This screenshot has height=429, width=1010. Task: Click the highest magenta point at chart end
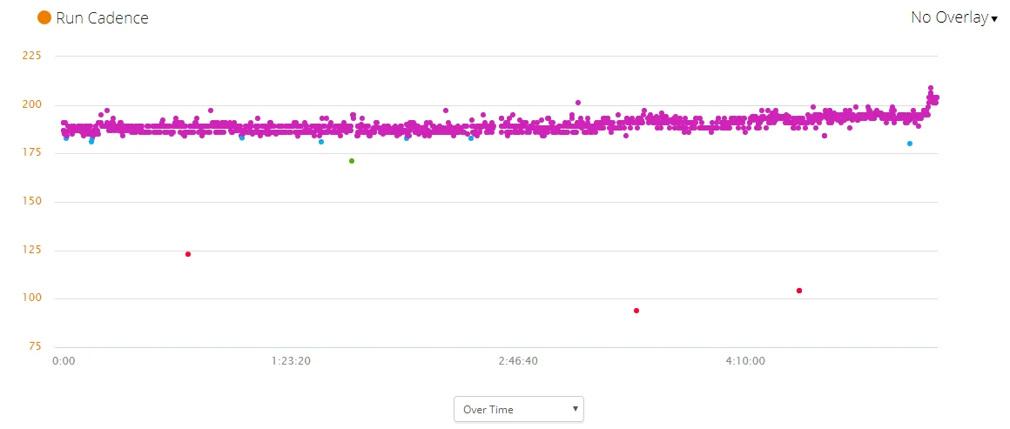point(931,88)
